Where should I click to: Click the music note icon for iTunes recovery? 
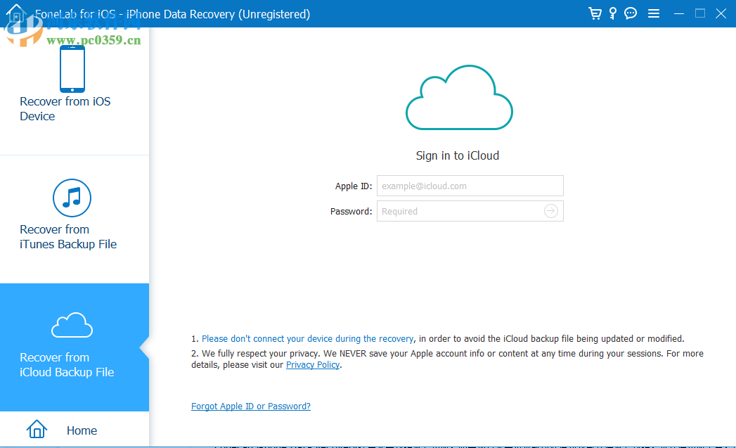(x=72, y=198)
